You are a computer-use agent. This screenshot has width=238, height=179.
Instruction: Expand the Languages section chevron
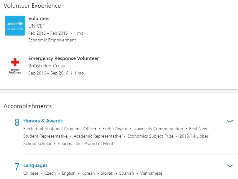(x=230, y=166)
